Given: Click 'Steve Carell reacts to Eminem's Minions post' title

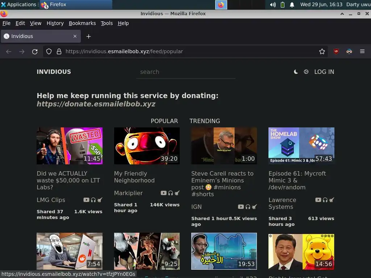Looking at the screenshot, I should (x=222, y=184).
